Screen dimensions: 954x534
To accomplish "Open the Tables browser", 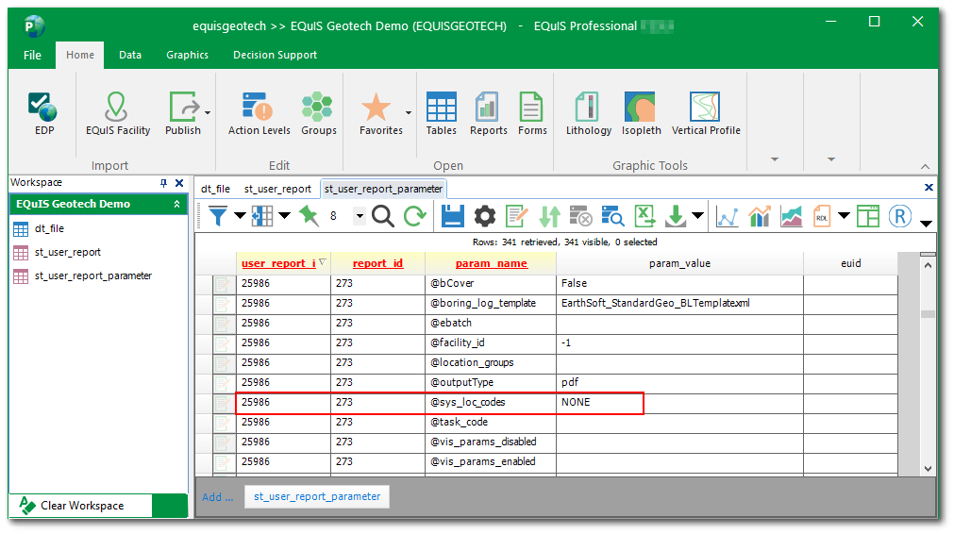I will [441, 113].
